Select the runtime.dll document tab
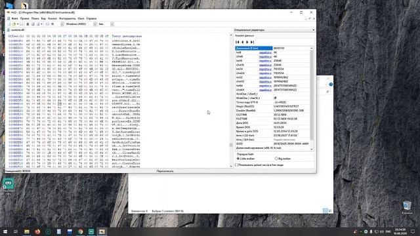The height and width of the screenshot is (236, 420). coord(16,30)
